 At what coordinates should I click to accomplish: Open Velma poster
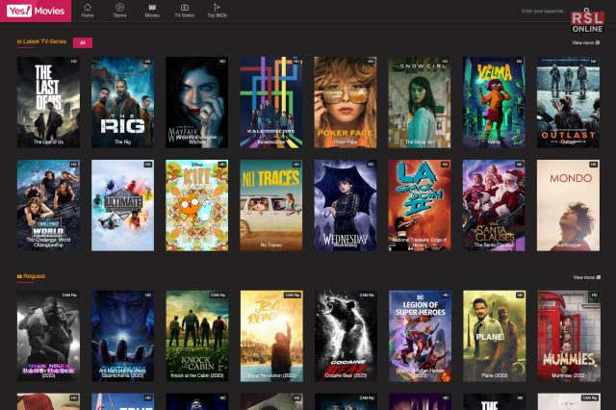click(494, 102)
